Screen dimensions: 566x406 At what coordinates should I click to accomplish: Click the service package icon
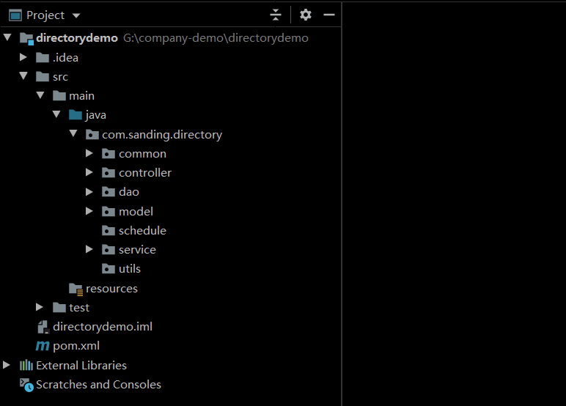(x=109, y=250)
